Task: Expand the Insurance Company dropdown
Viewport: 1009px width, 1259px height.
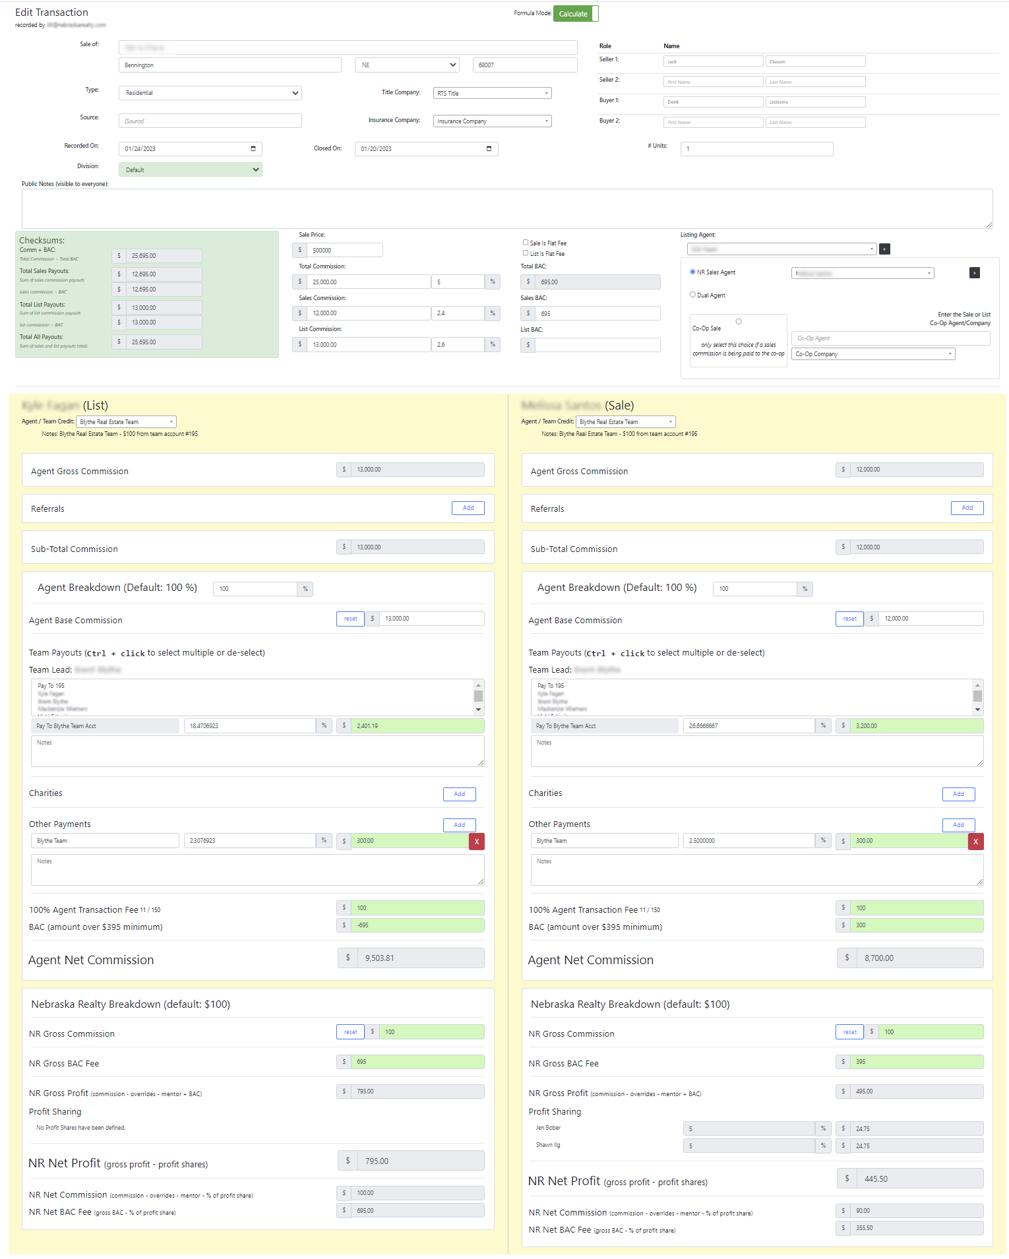Action: click(x=493, y=121)
